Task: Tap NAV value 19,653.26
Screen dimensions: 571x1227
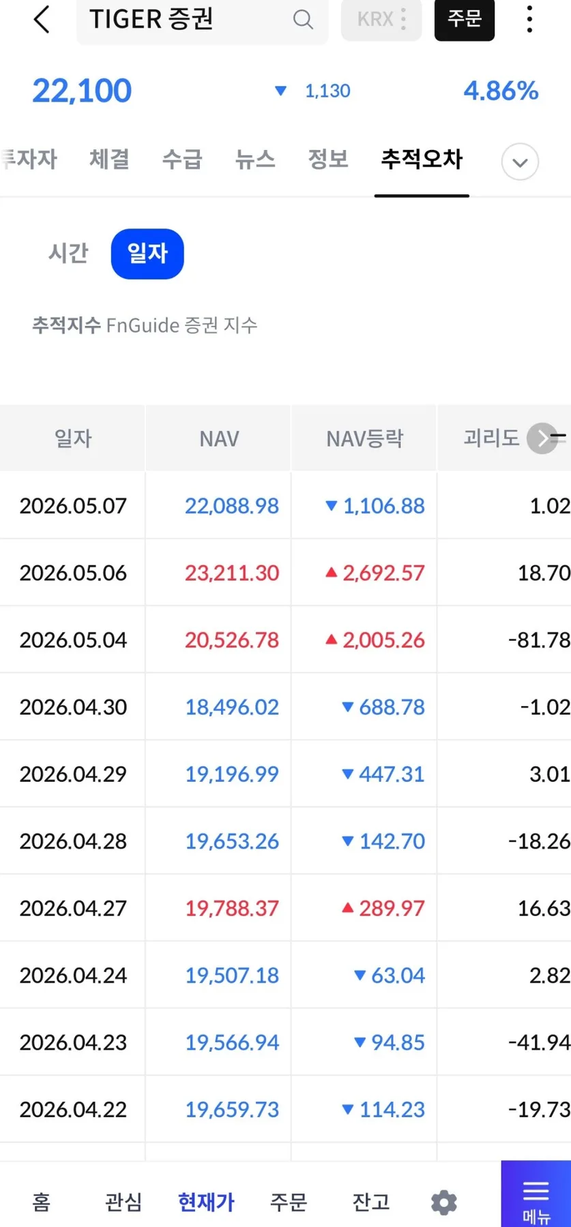Action: tap(232, 841)
